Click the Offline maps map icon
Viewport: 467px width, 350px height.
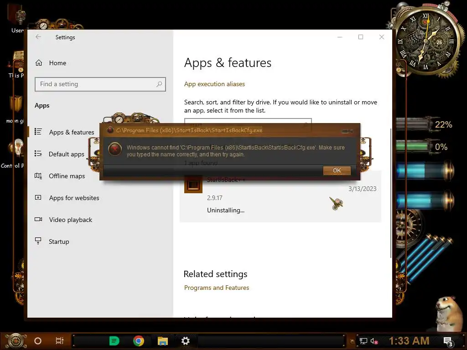38,175
